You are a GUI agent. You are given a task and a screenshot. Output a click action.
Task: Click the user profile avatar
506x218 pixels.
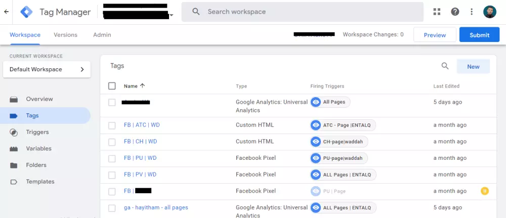pos(490,12)
